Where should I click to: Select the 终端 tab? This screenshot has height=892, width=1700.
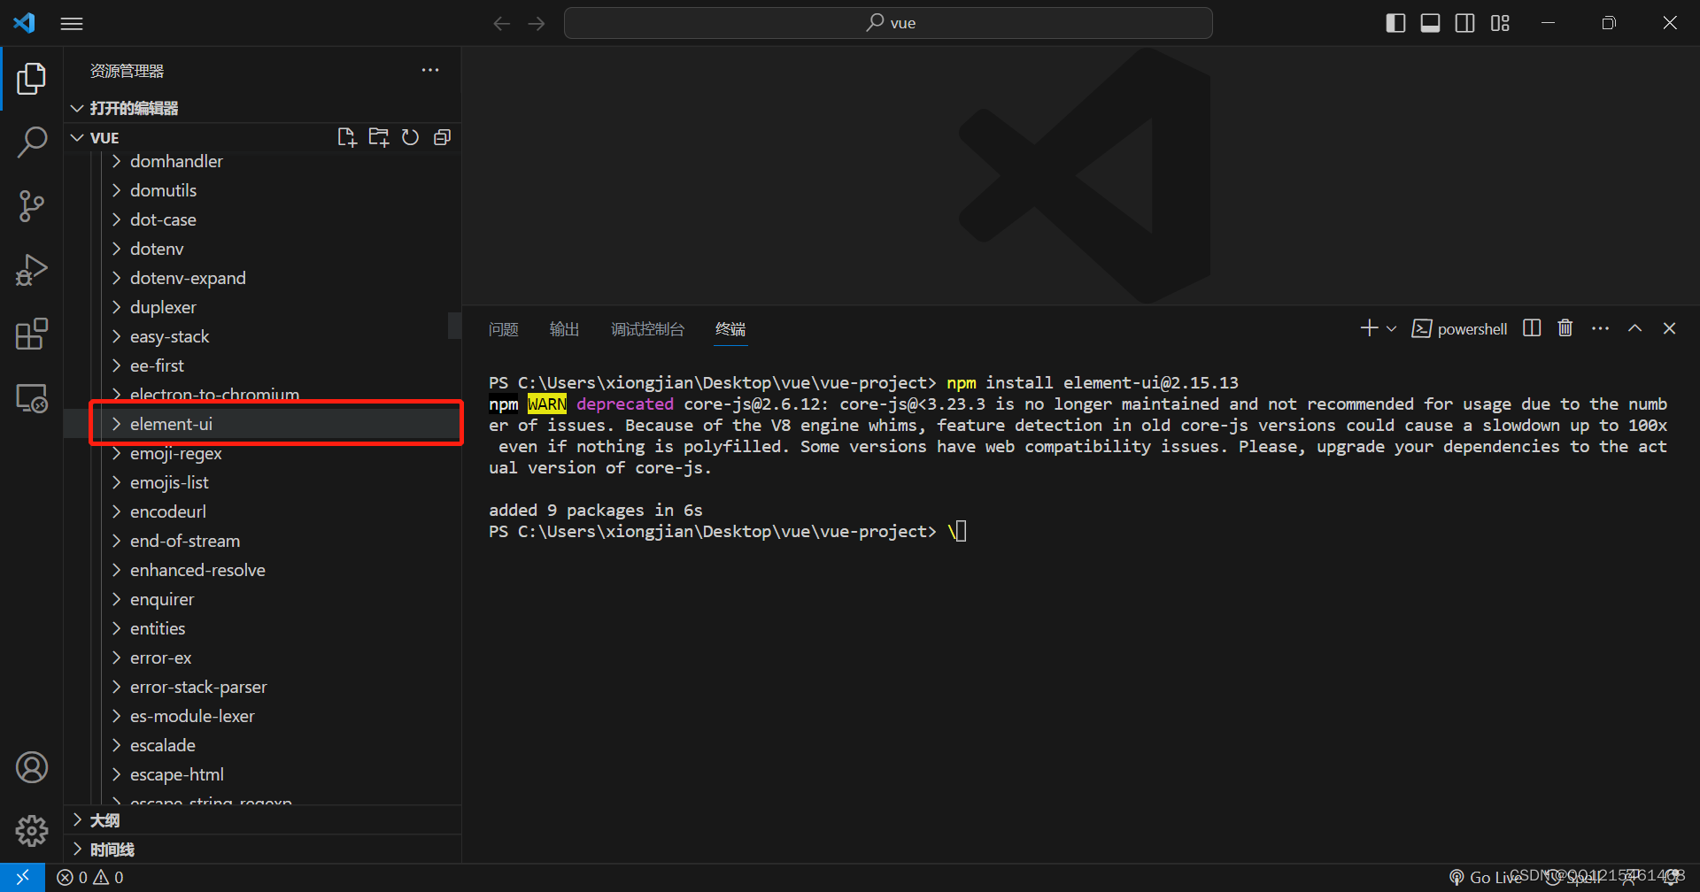pyautogui.click(x=730, y=329)
